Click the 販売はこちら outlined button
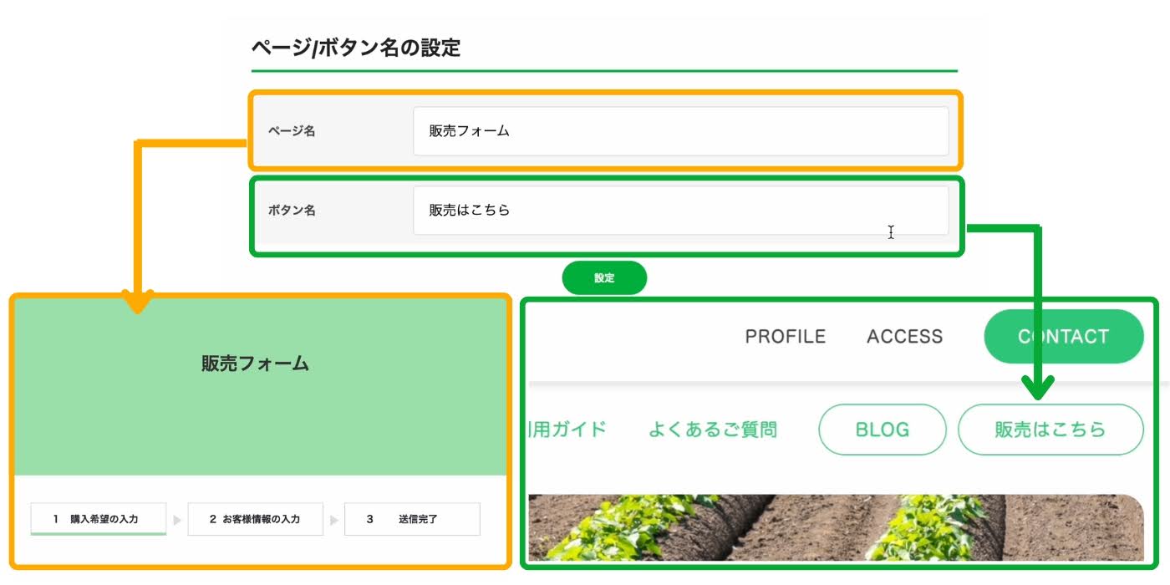The width and height of the screenshot is (1170, 585). 1050,430
